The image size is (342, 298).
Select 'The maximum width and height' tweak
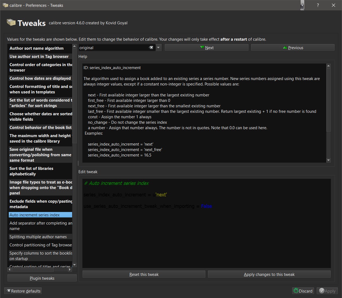tap(40, 138)
